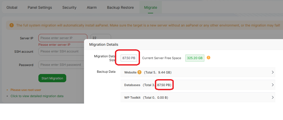Click the help icon next to Website
Image resolution: width=283 pixels, height=120 pixels.
click(139, 72)
